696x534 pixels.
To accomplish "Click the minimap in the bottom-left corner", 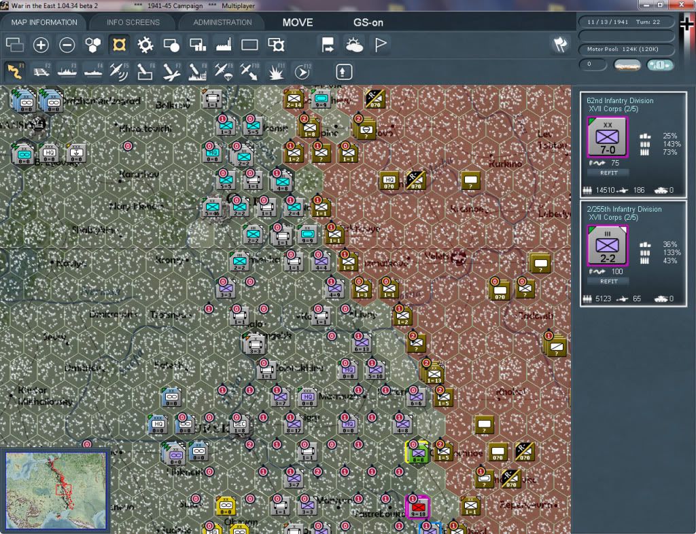I will (56, 490).
